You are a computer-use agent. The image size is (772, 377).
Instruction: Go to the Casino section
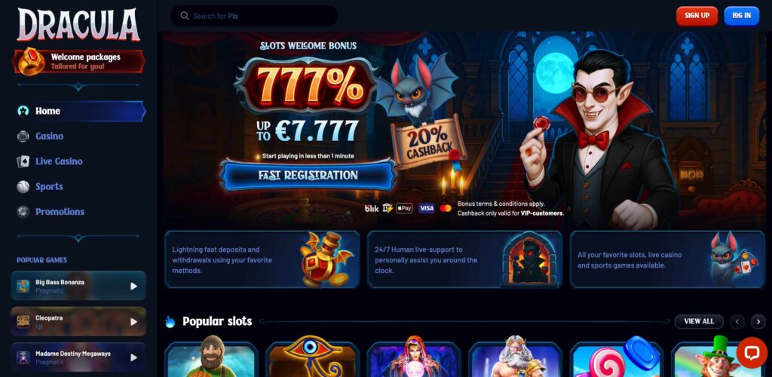pos(49,136)
